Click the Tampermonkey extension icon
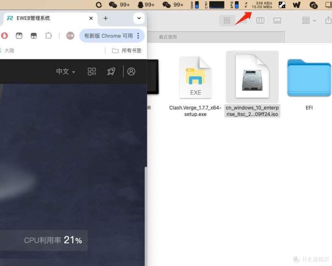Viewport: 332px width, 266px height. (x=34, y=36)
